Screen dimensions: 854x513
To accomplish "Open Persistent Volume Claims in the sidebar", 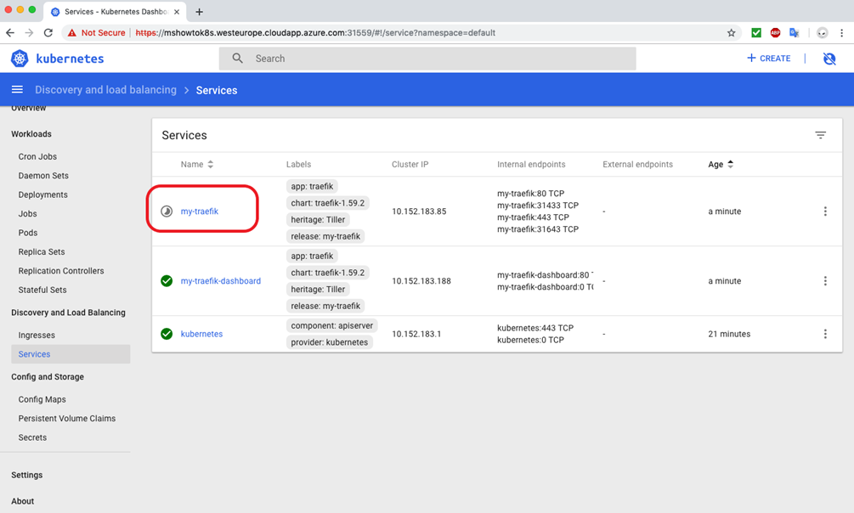I will tap(67, 418).
